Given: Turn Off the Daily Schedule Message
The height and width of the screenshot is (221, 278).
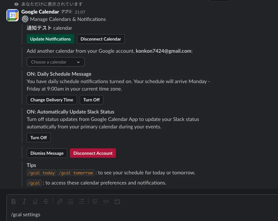Looking at the screenshot, I should (x=92, y=100).
